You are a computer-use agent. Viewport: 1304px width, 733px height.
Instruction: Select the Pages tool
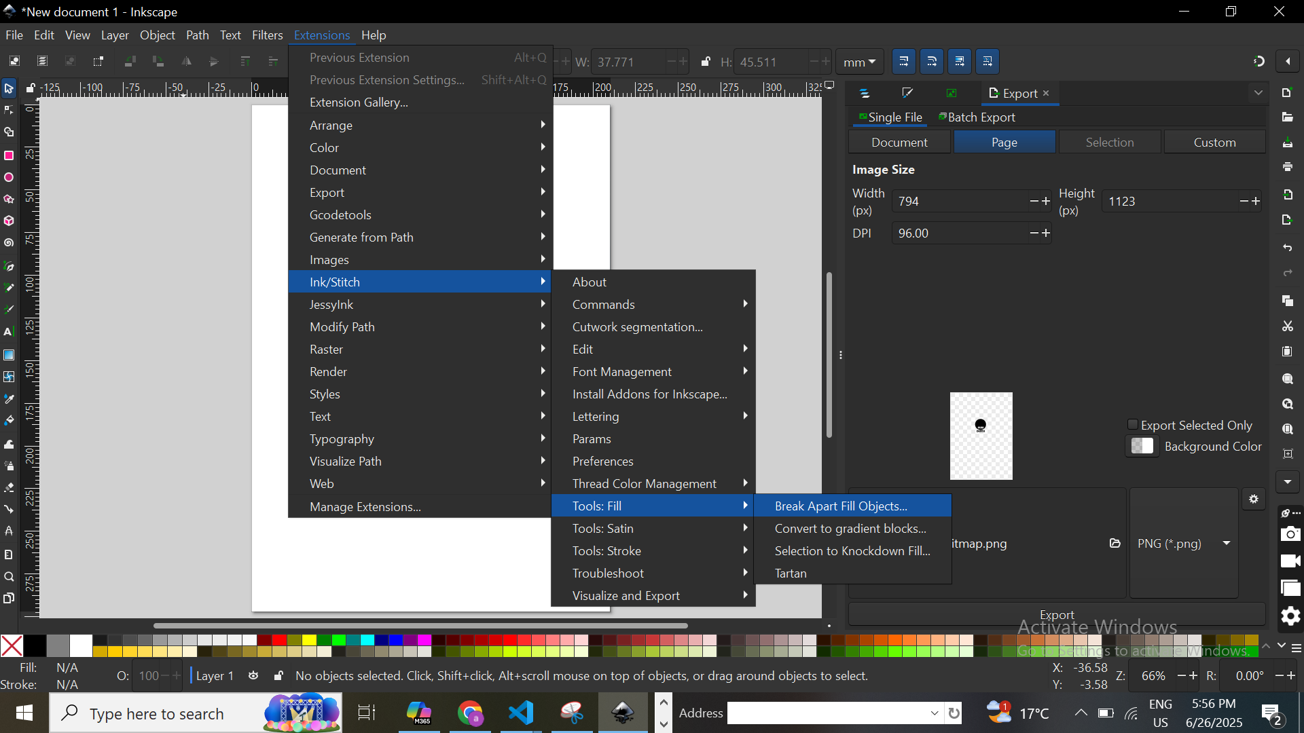pos(9,599)
